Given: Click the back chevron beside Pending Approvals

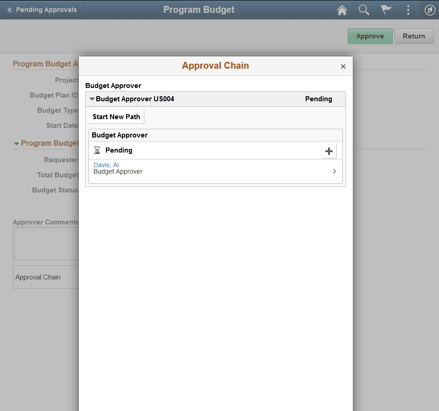Looking at the screenshot, I should 10,9.
